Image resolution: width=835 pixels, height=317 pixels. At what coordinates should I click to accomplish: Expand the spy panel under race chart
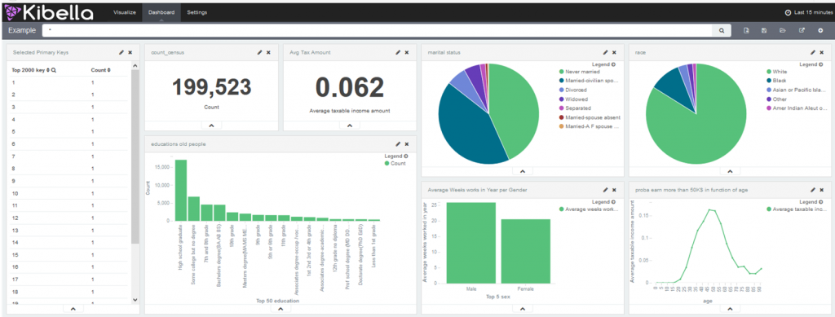pyautogui.click(x=730, y=171)
